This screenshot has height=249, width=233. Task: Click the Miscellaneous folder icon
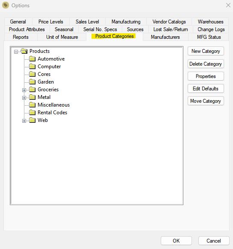tap(32, 105)
